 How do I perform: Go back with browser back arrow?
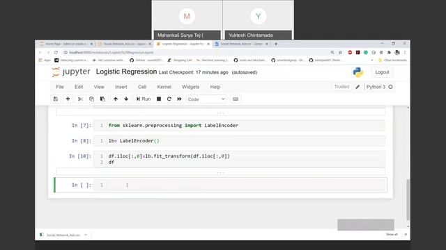click(40, 53)
